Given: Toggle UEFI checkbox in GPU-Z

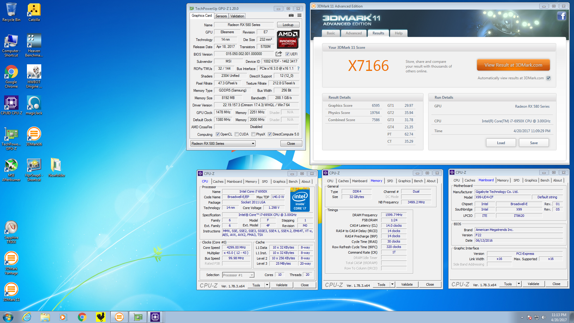Looking at the screenshot, I should (287, 54).
